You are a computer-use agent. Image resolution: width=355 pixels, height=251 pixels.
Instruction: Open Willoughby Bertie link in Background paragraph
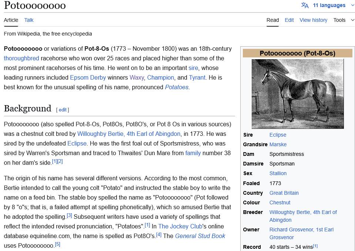click(128, 134)
